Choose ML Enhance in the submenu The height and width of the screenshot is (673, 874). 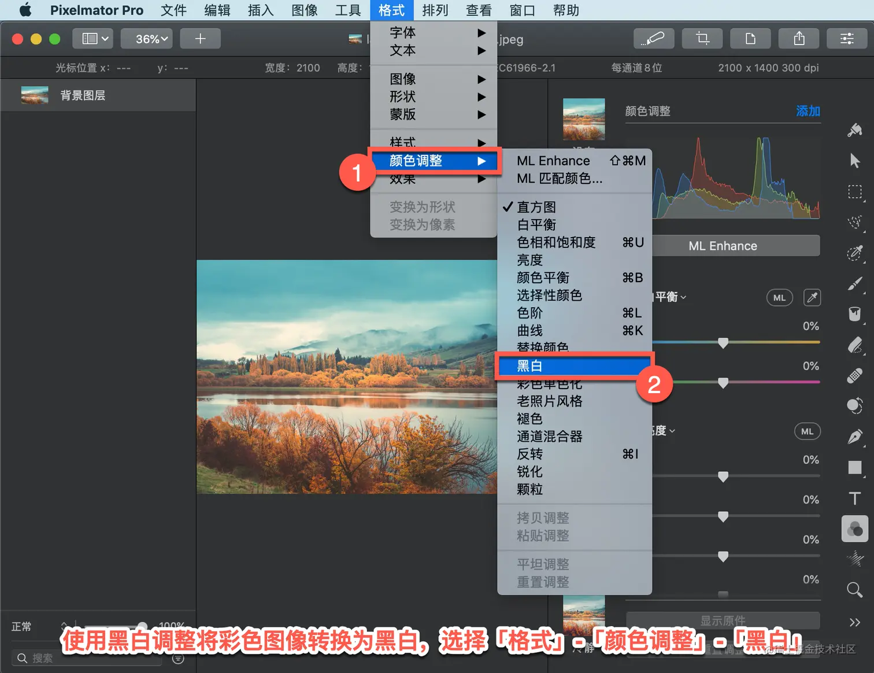(574, 161)
